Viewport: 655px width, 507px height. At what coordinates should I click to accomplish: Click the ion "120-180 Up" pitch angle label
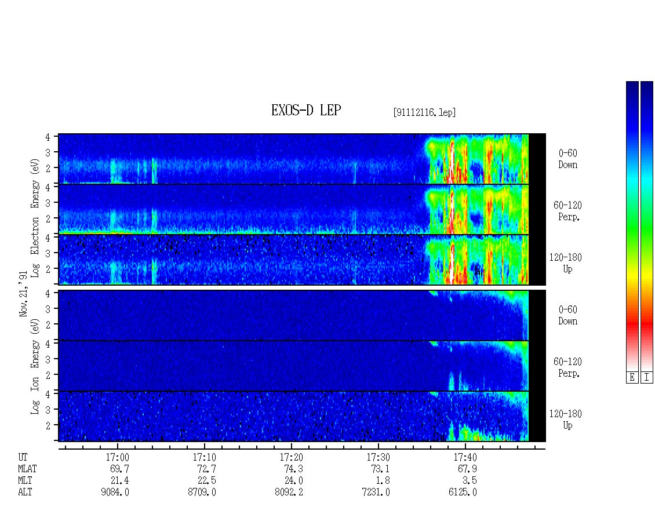pyautogui.click(x=565, y=420)
